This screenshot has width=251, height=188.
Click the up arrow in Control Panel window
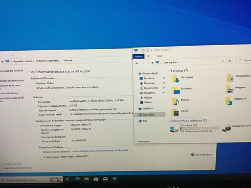(3, 62)
